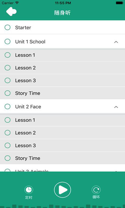Toggle the 循环 loop icon
This screenshot has height=208, width=125.
coord(96,190)
